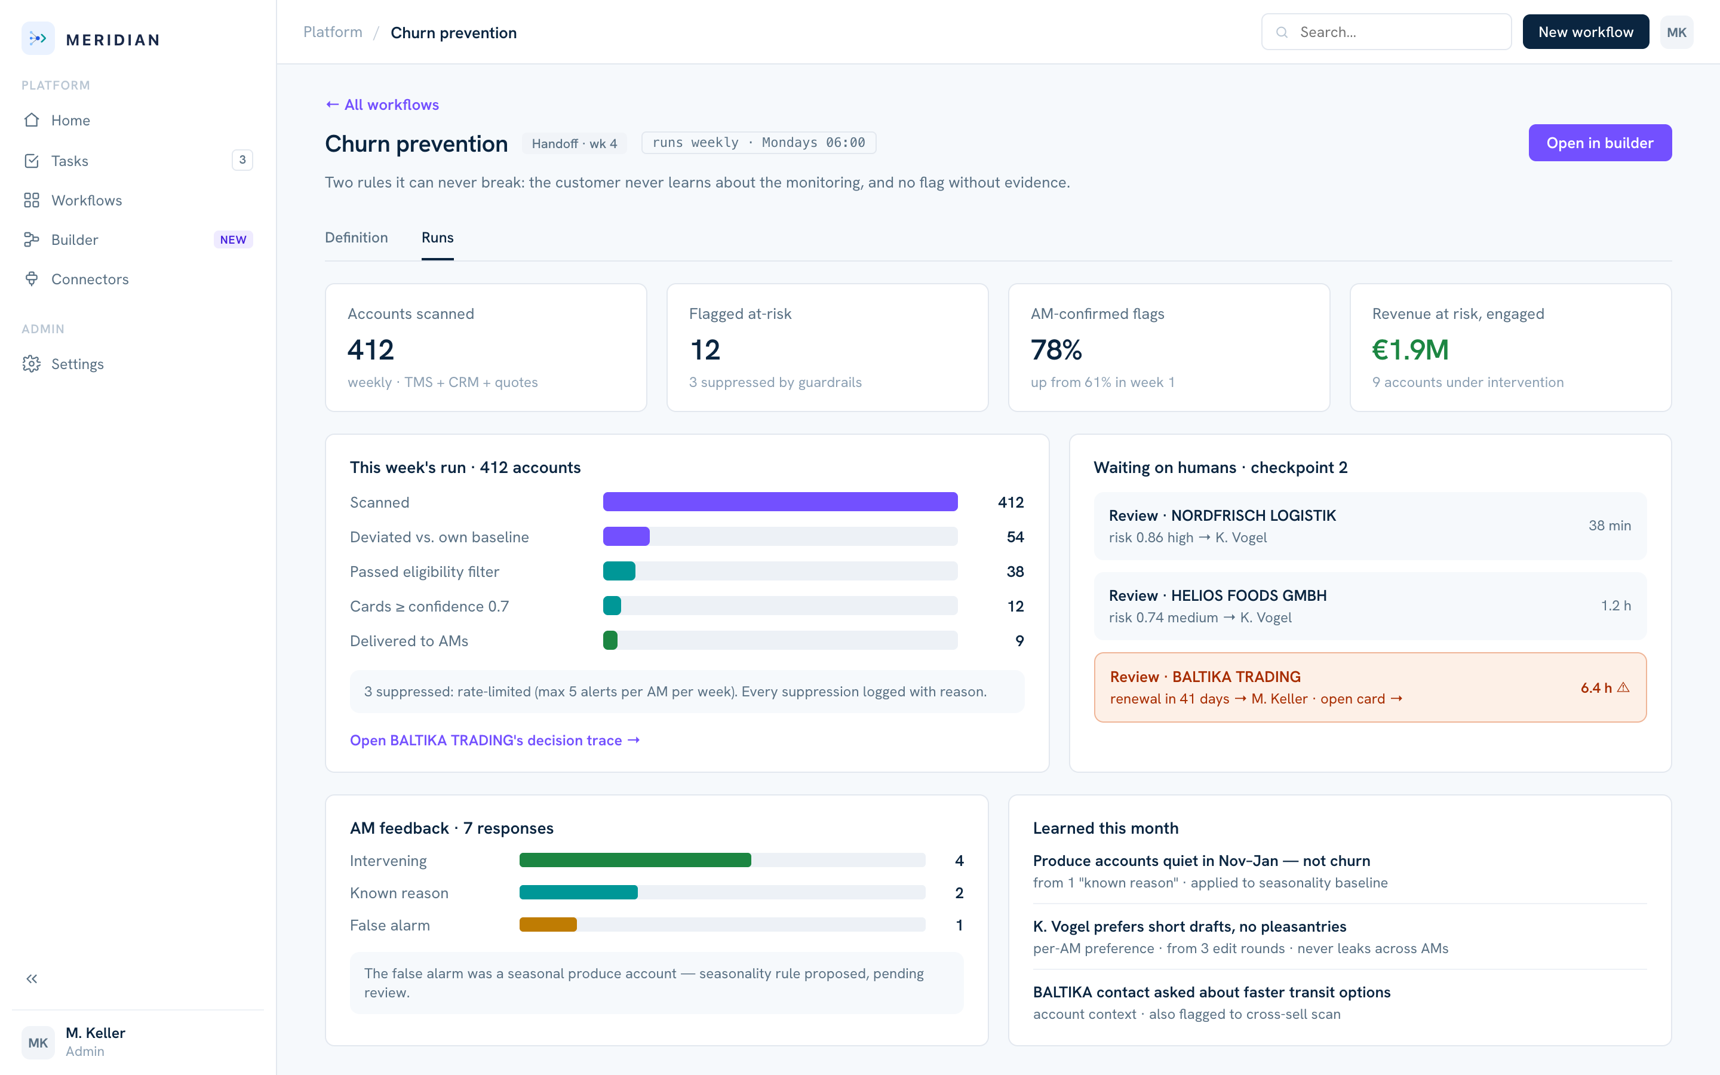
Task: Click the M. Keller avatar in sidebar footer
Action: point(38,1042)
